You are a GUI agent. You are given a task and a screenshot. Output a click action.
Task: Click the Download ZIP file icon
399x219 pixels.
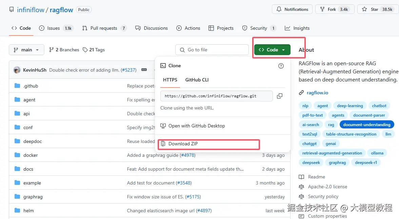[x=163, y=144]
